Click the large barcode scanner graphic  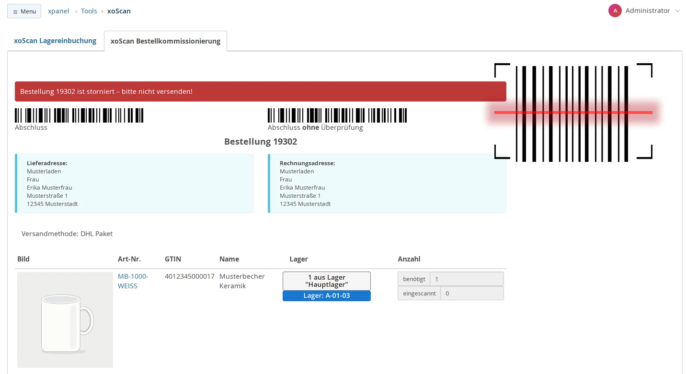click(573, 113)
